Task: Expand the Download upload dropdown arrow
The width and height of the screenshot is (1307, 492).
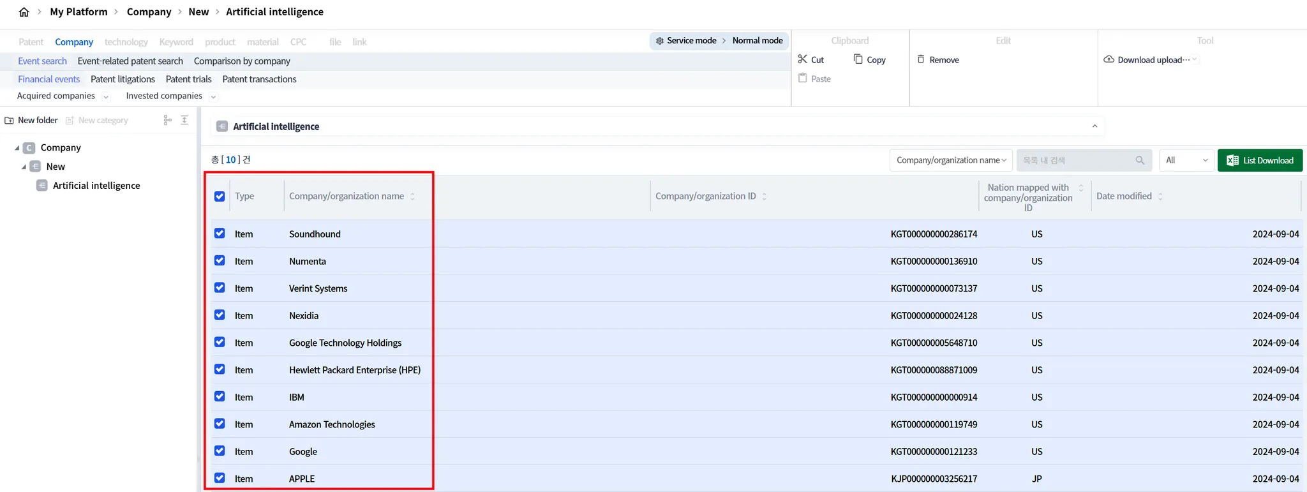Action: pyautogui.click(x=1195, y=60)
